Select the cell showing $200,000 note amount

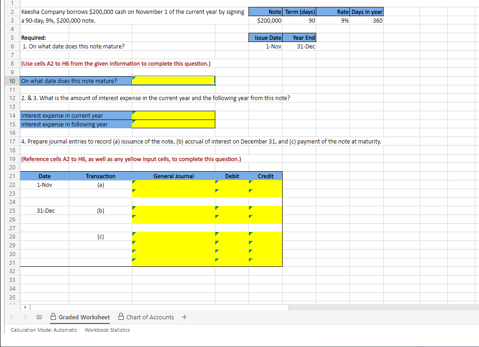click(x=266, y=20)
